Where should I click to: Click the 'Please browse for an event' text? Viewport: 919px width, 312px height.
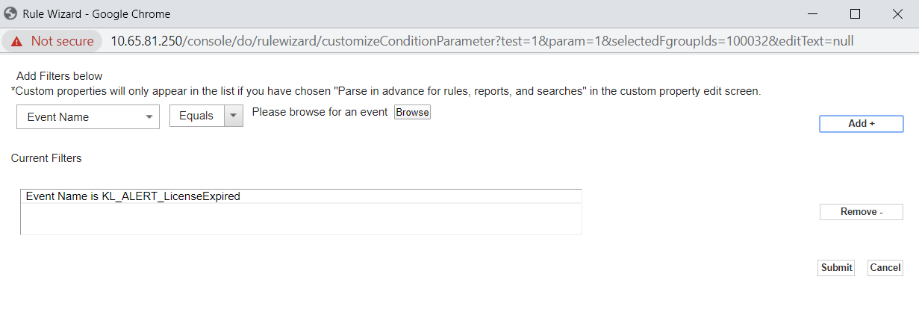[x=320, y=113]
